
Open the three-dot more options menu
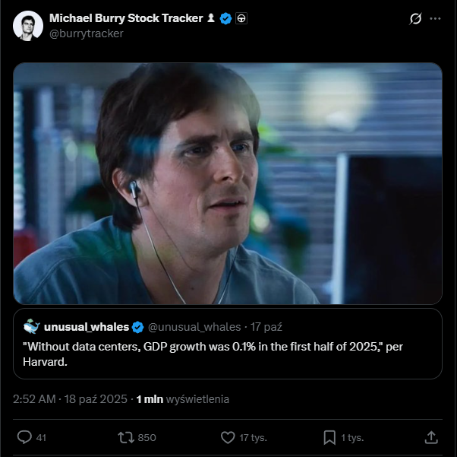(435, 18)
